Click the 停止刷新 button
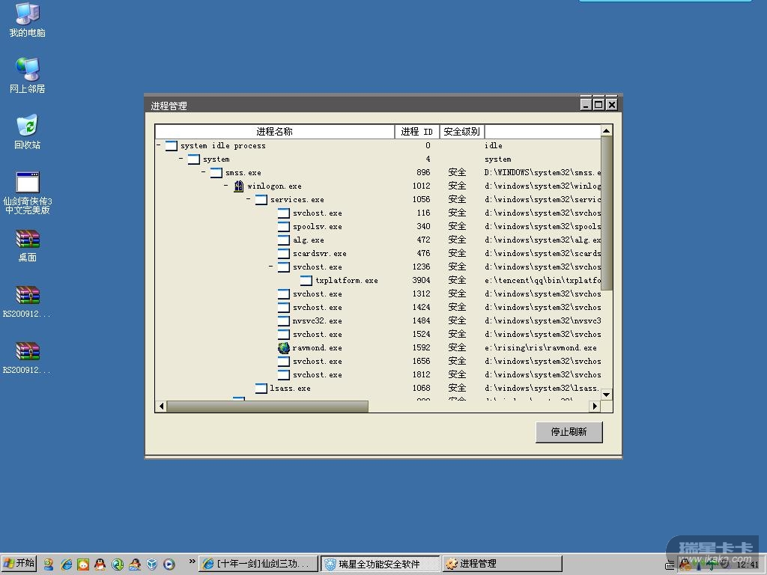 click(569, 432)
